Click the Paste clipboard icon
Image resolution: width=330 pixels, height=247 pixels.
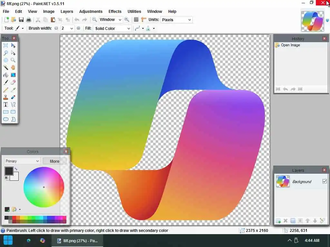pos(53,20)
